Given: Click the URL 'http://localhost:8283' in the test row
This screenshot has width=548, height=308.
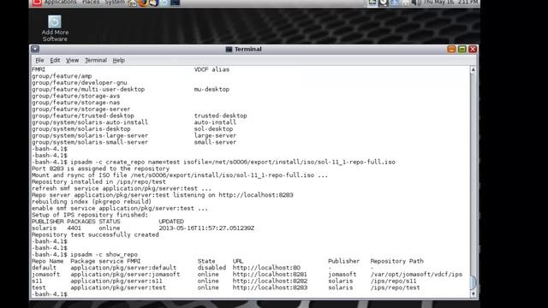Looking at the screenshot, I should tap(270, 288).
